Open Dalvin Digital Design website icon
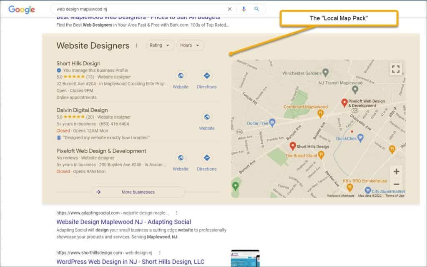The width and height of the screenshot is (427, 267). (x=206, y=117)
